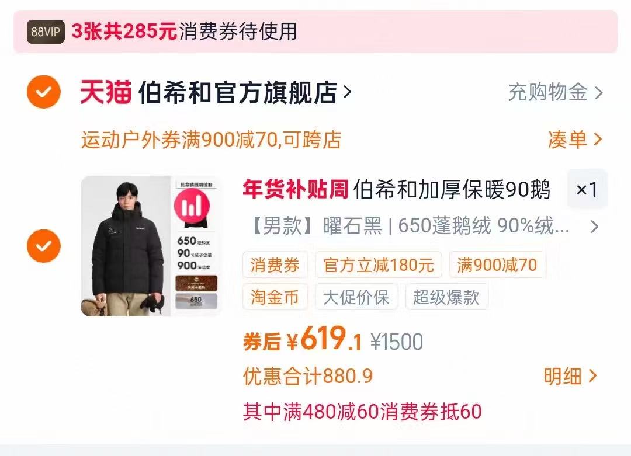The width and height of the screenshot is (631, 456).
Task: Open the 充购物金 link
Action: coord(556,92)
